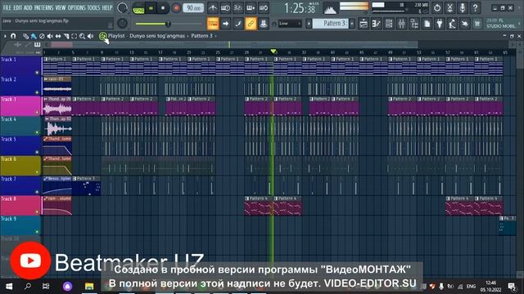Open the Channel rack view icon
This screenshot has width=524, height=294.
click(389, 24)
